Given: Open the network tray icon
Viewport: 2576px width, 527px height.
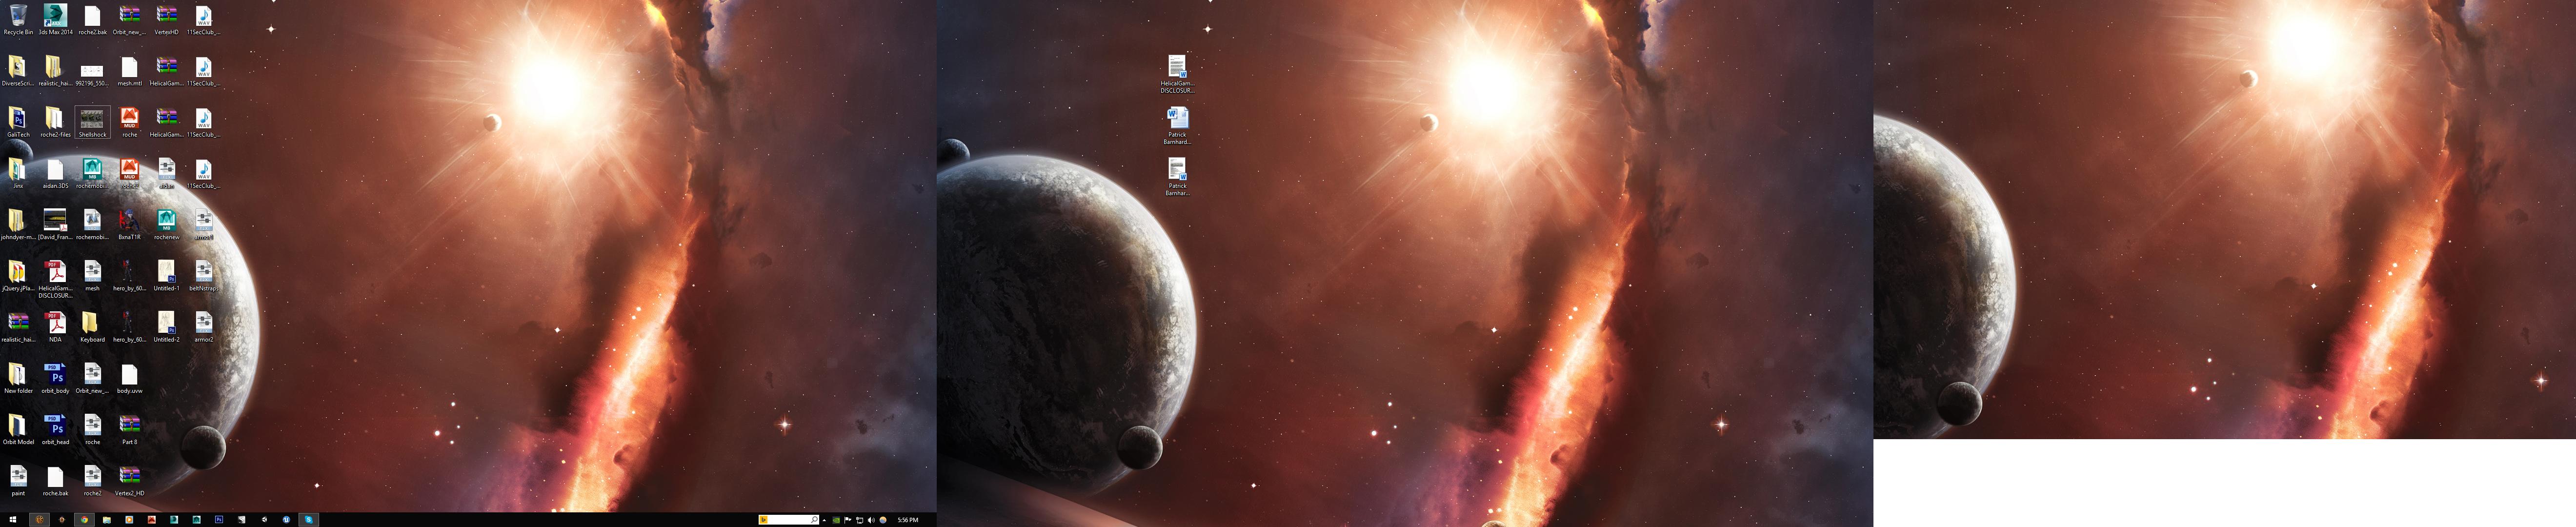Looking at the screenshot, I should pos(860,520).
